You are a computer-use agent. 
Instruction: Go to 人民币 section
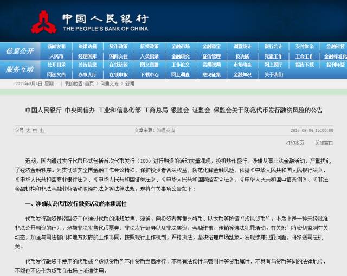coord(56,56)
